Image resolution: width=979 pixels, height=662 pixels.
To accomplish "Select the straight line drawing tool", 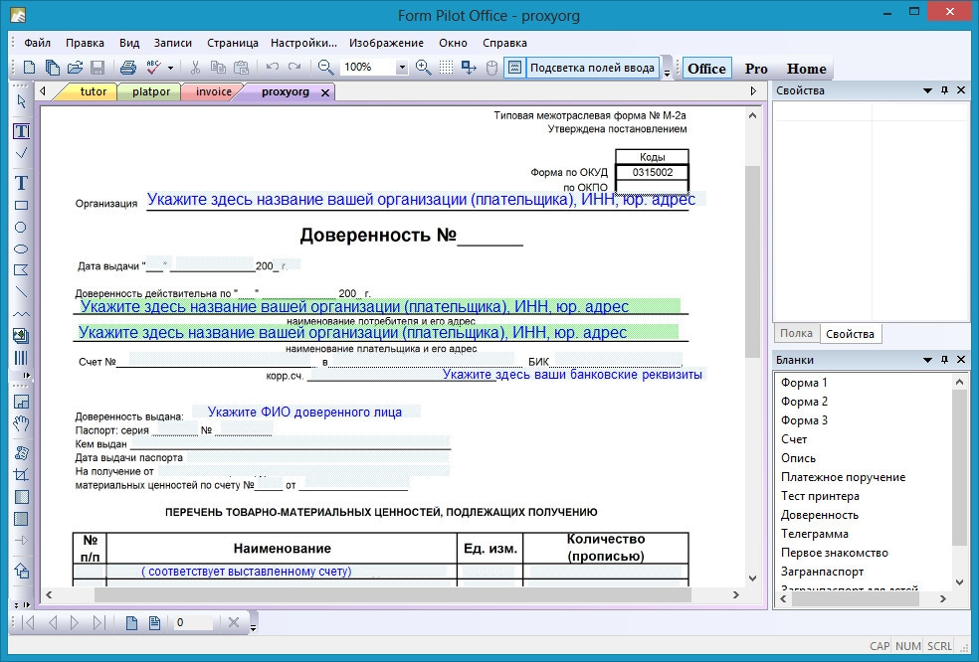I will (x=21, y=292).
